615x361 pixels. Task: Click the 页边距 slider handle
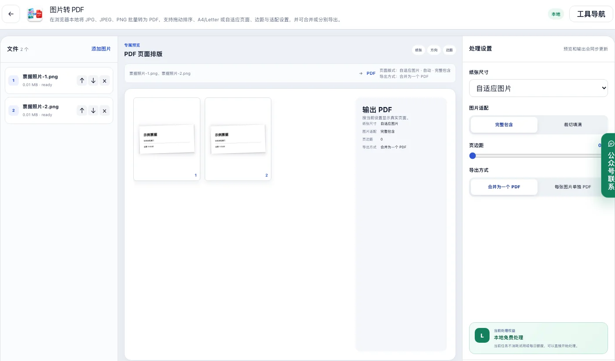point(473,156)
